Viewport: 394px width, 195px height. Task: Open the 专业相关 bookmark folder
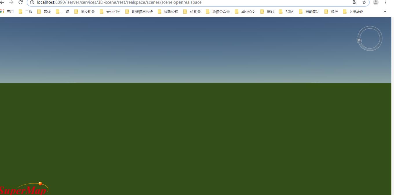coord(110,12)
